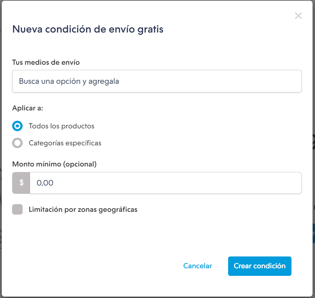The image size is (315, 298).
Task: Click the inner dot of the selected radio
Action: (x=17, y=126)
